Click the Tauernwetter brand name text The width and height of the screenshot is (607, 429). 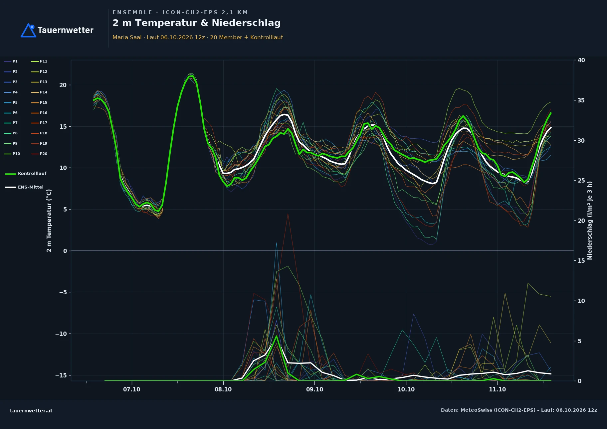66,30
